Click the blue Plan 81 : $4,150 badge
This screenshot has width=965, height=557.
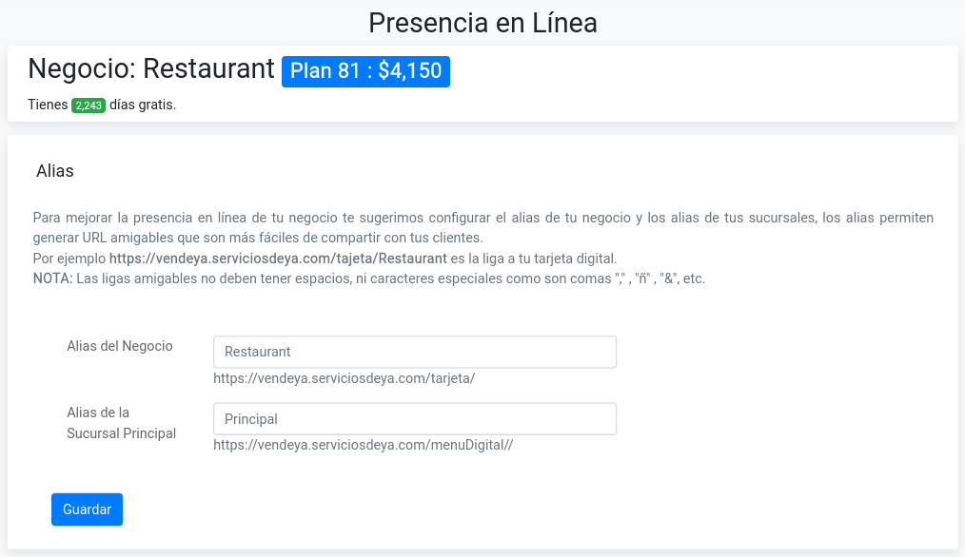coord(365,71)
